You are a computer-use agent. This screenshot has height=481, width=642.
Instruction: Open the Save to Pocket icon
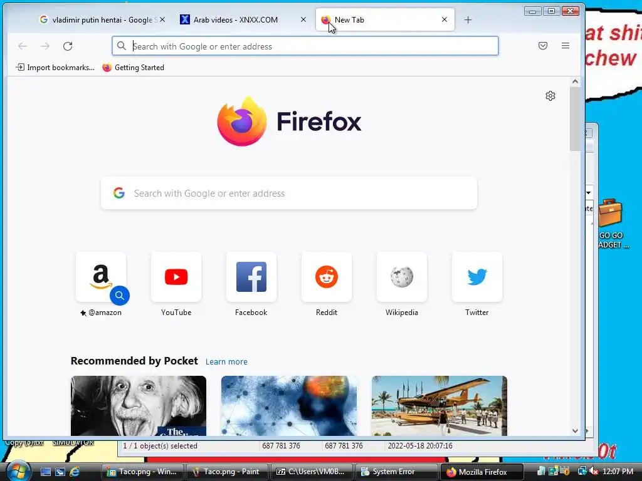point(543,46)
